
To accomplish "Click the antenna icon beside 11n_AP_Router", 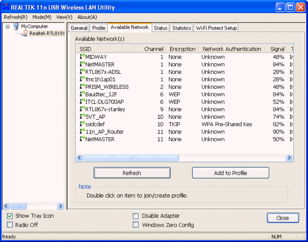I will 82,131.
